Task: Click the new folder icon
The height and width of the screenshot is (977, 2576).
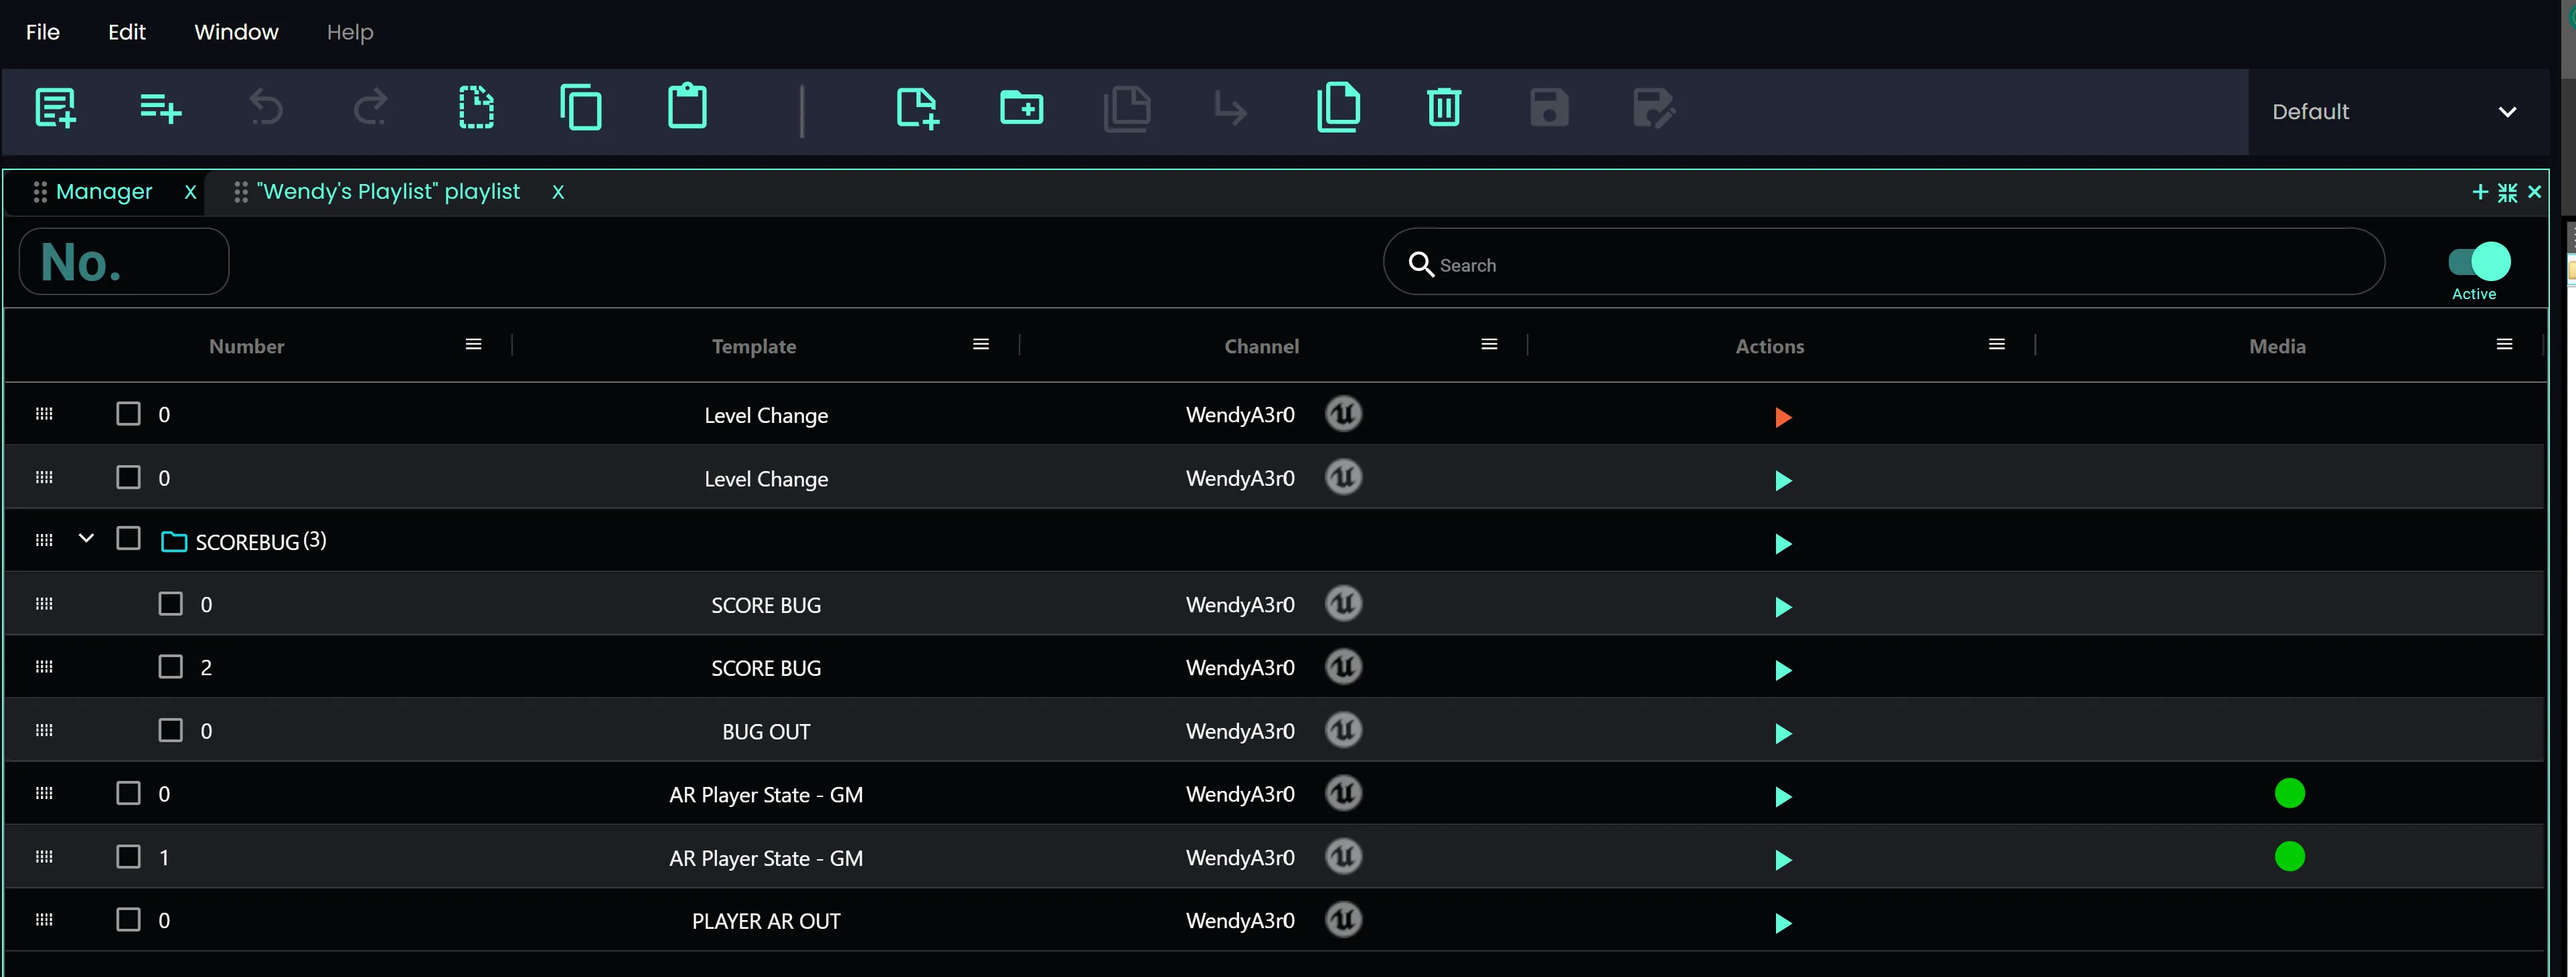Action: click(1021, 108)
